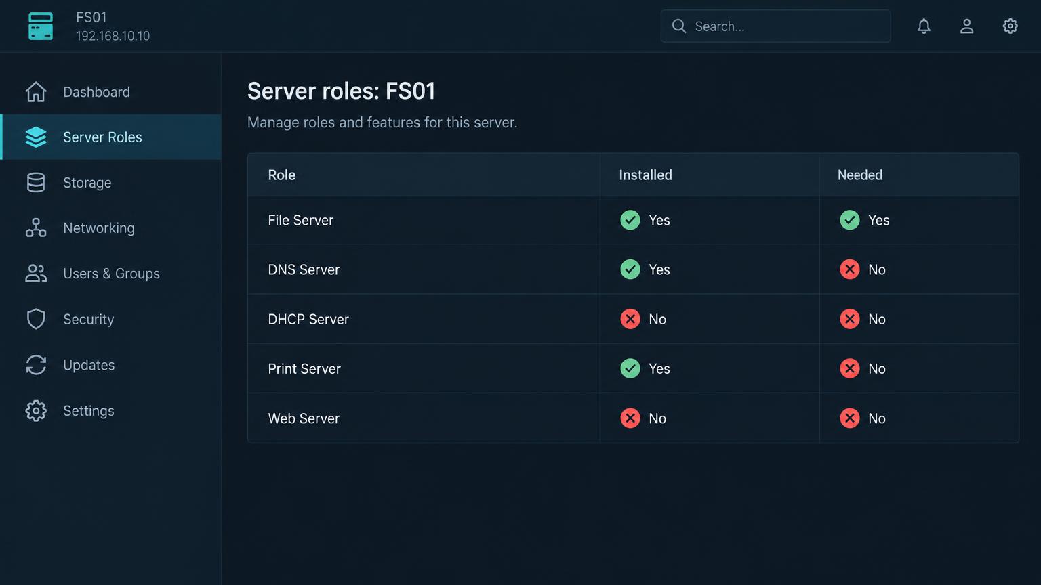
Task: Click the Users & Groups people icon
Action: click(x=36, y=274)
